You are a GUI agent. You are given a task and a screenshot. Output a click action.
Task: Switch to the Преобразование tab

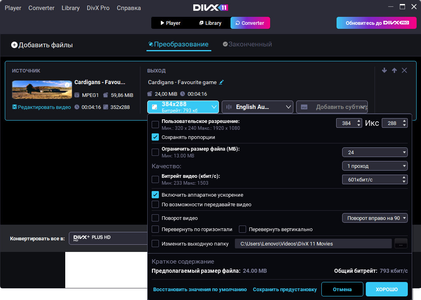point(179,44)
